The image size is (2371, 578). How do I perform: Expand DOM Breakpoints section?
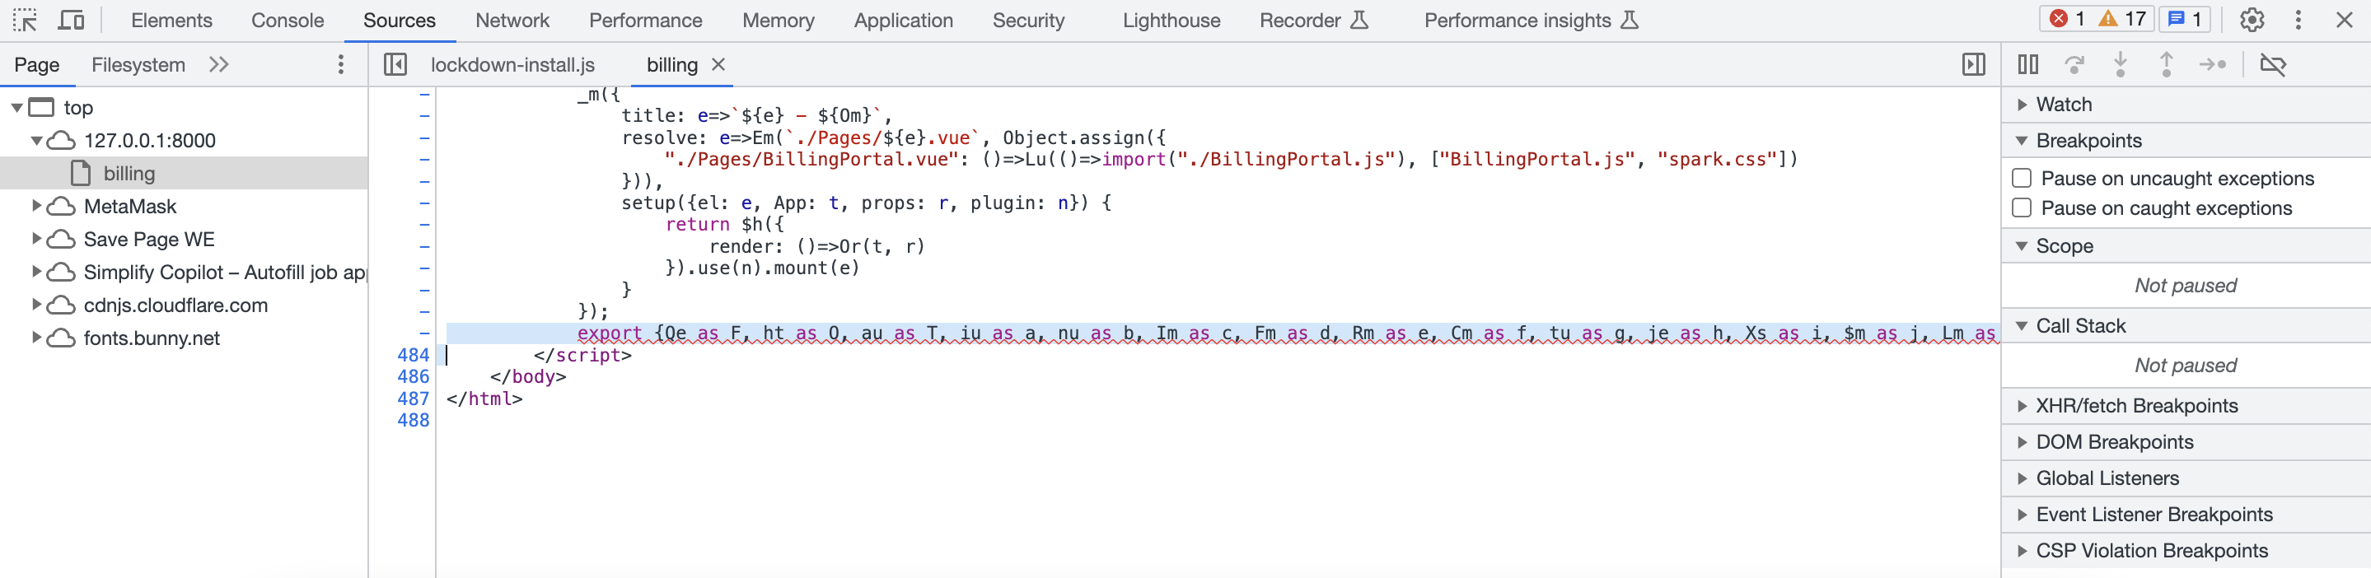click(2023, 443)
